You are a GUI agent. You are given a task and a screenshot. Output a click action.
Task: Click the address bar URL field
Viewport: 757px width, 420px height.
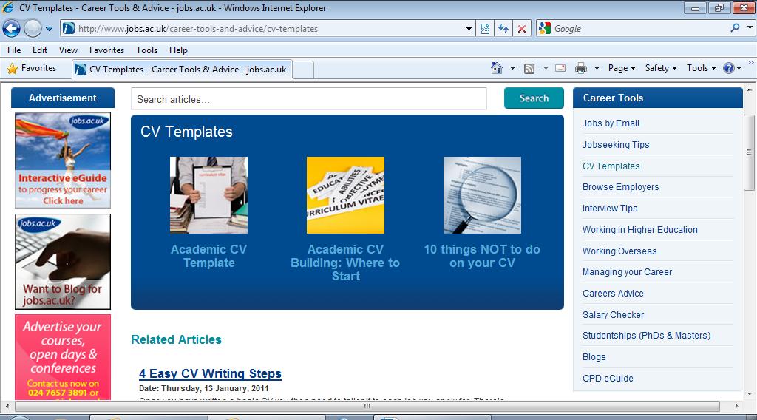(262, 29)
